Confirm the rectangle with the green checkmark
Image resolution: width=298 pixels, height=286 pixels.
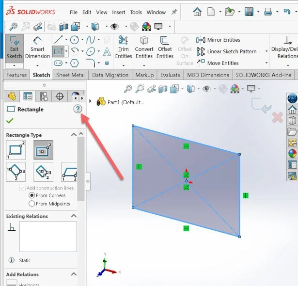pos(10,121)
